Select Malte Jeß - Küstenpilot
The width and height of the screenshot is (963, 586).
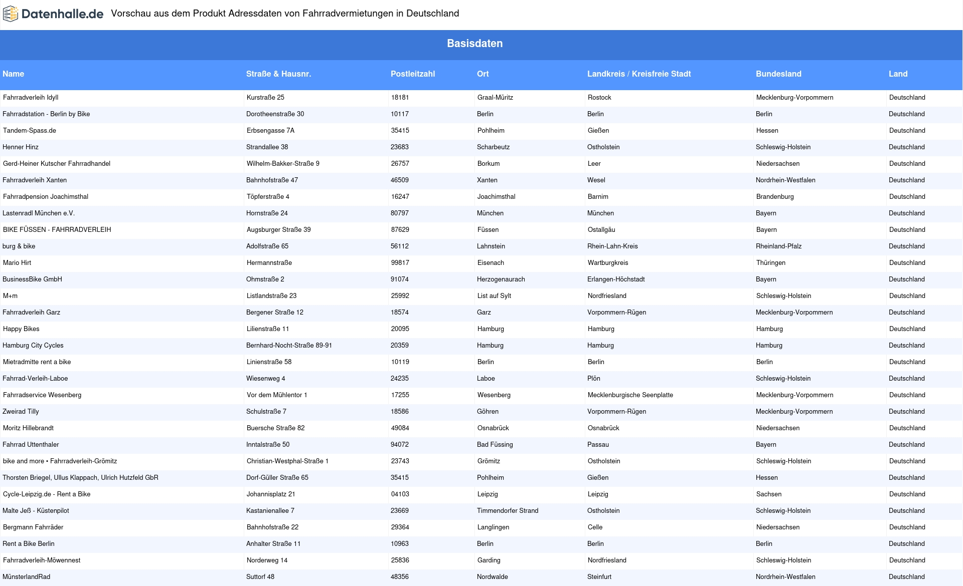[36, 511]
